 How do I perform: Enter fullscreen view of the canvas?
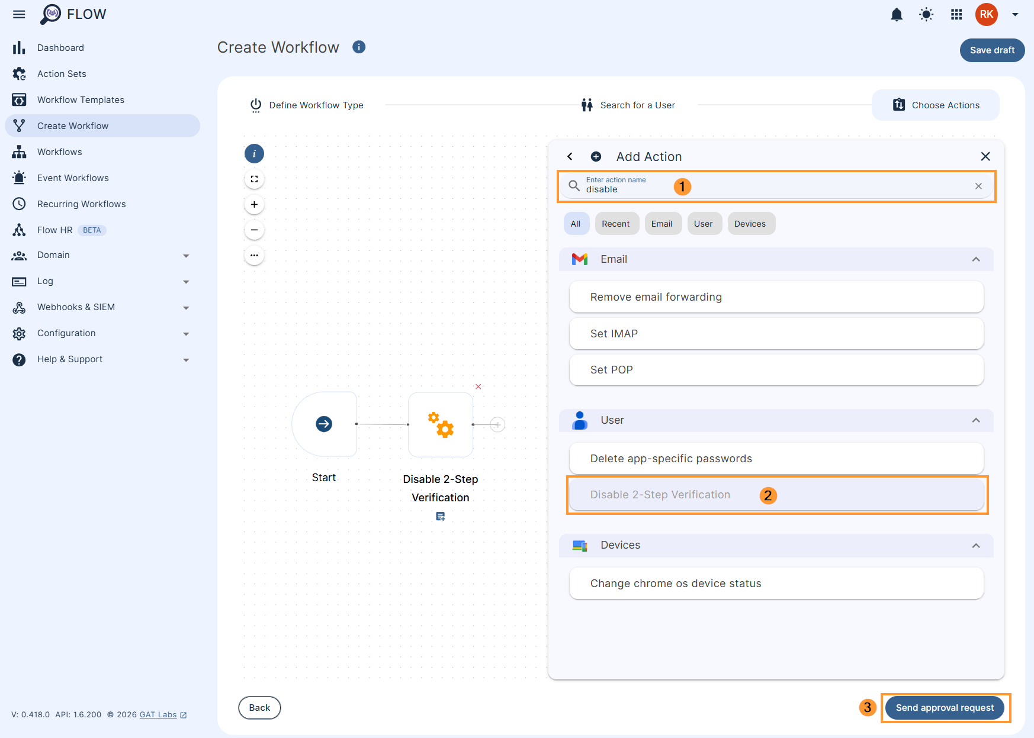(x=254, y=179)
